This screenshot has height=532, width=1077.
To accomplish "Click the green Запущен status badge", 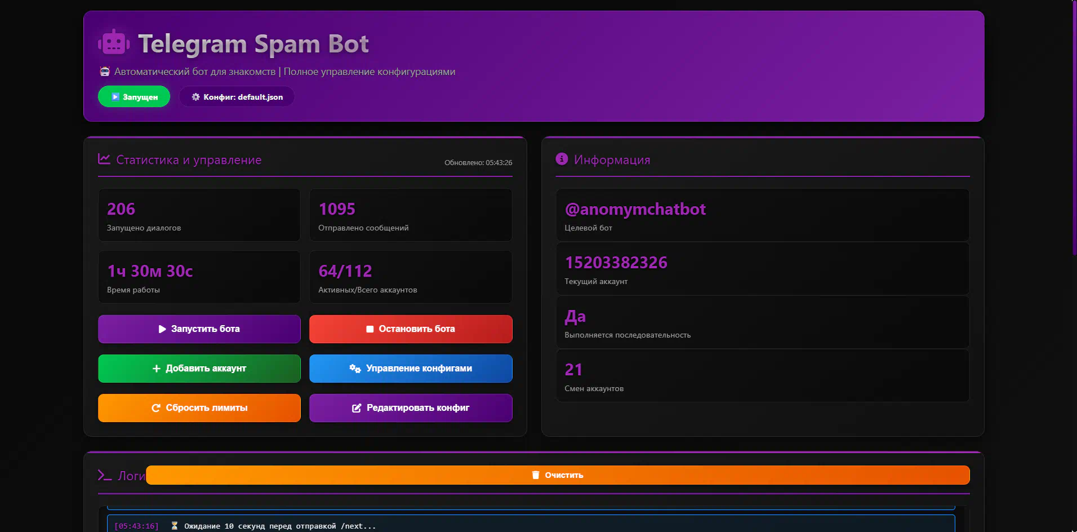I will pyautogui.click(x=134, y=97).
